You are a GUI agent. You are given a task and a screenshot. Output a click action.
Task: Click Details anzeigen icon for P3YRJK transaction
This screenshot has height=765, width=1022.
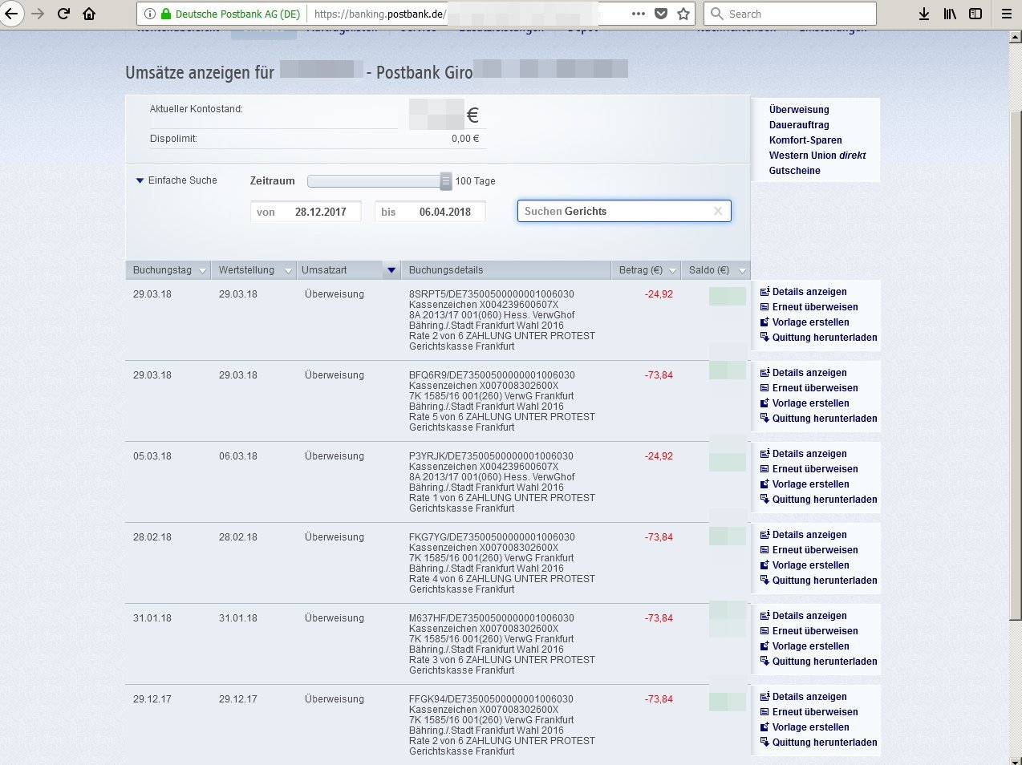[764, 454]
